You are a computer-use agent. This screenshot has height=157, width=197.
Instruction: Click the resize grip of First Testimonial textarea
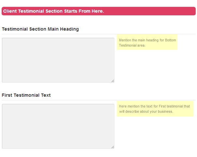pyautogui.click(x=113, y=147)
